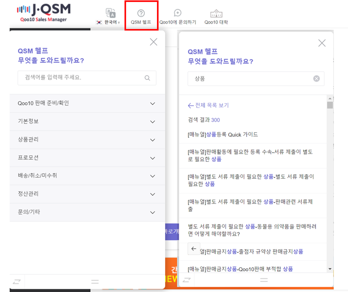
Task: Open Qoo10판매 부적합 상품 result
Action: (240, 269)
